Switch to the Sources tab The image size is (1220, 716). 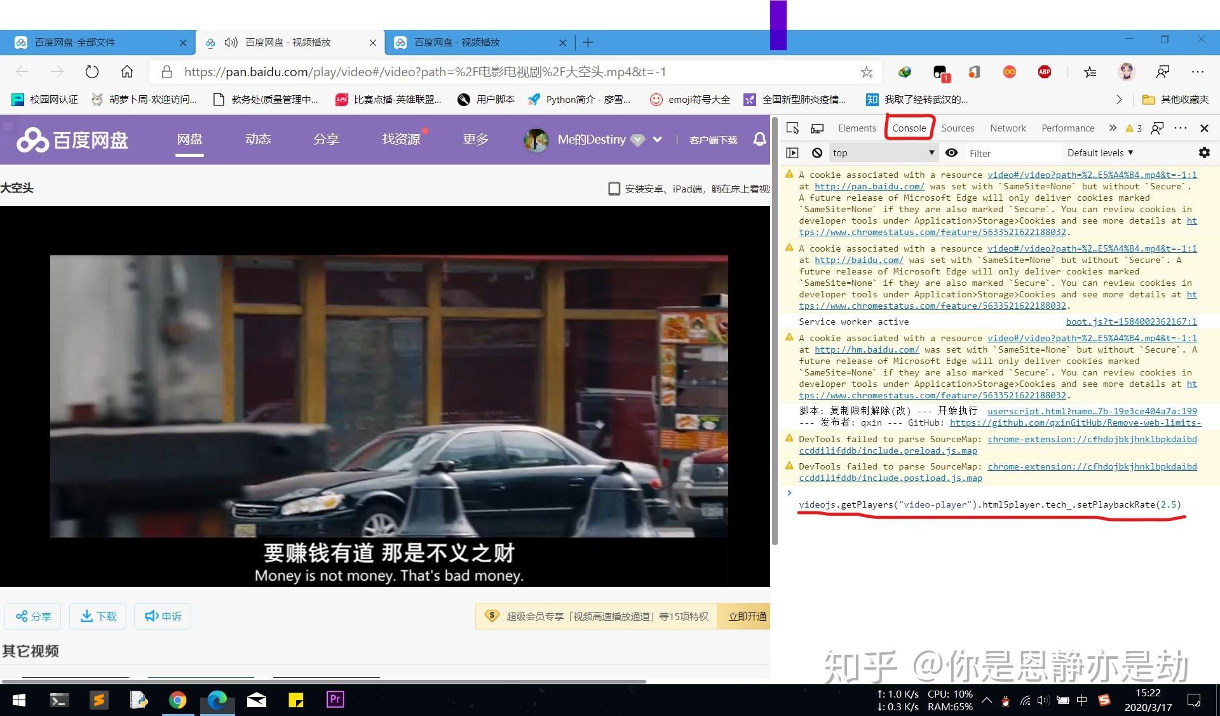coord(958,128)
